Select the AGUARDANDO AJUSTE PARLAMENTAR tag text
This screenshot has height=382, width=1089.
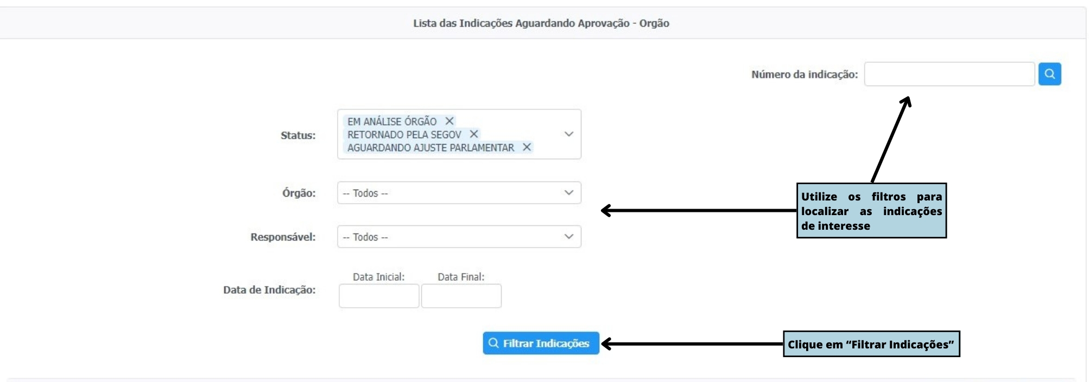(430, 147)
